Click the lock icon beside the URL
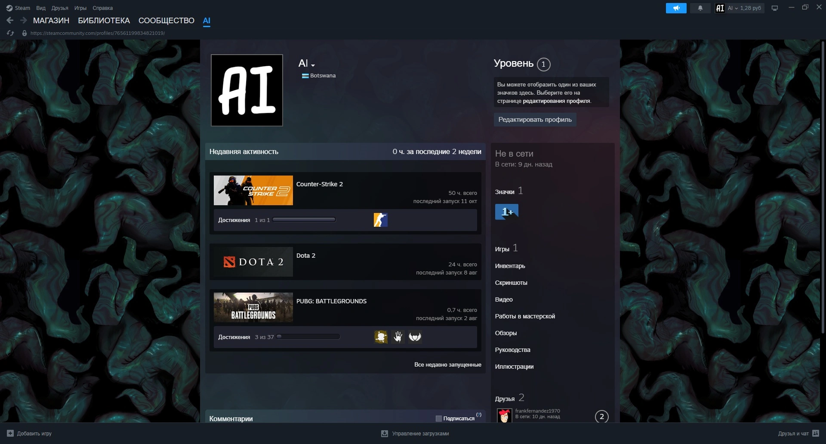Screen dimensions: 826x444 25,33
